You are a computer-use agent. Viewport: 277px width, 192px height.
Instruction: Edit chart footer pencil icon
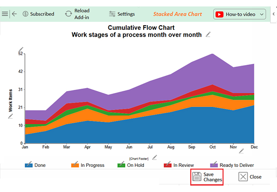[x=155, y=157]
